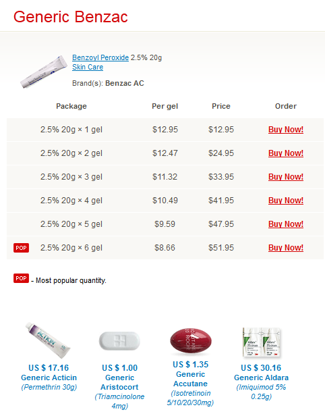Click the Acticin tube product image
This screenshot has height=416, width=325.
[48, 340]
